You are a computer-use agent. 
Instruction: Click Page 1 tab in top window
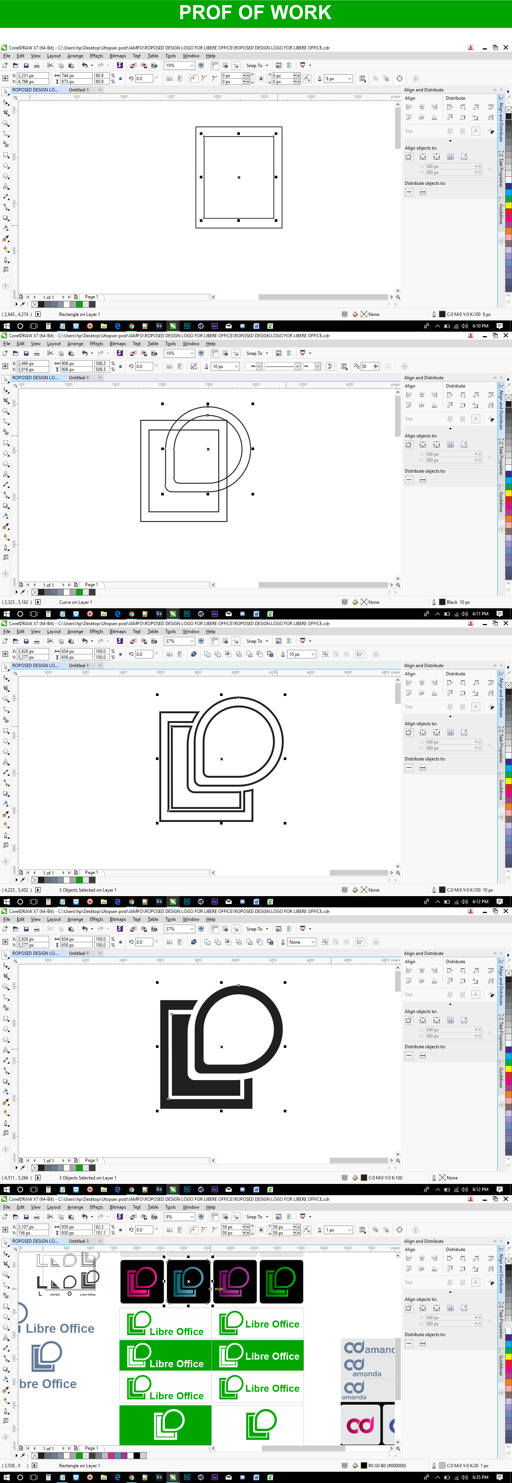[91, 297]
